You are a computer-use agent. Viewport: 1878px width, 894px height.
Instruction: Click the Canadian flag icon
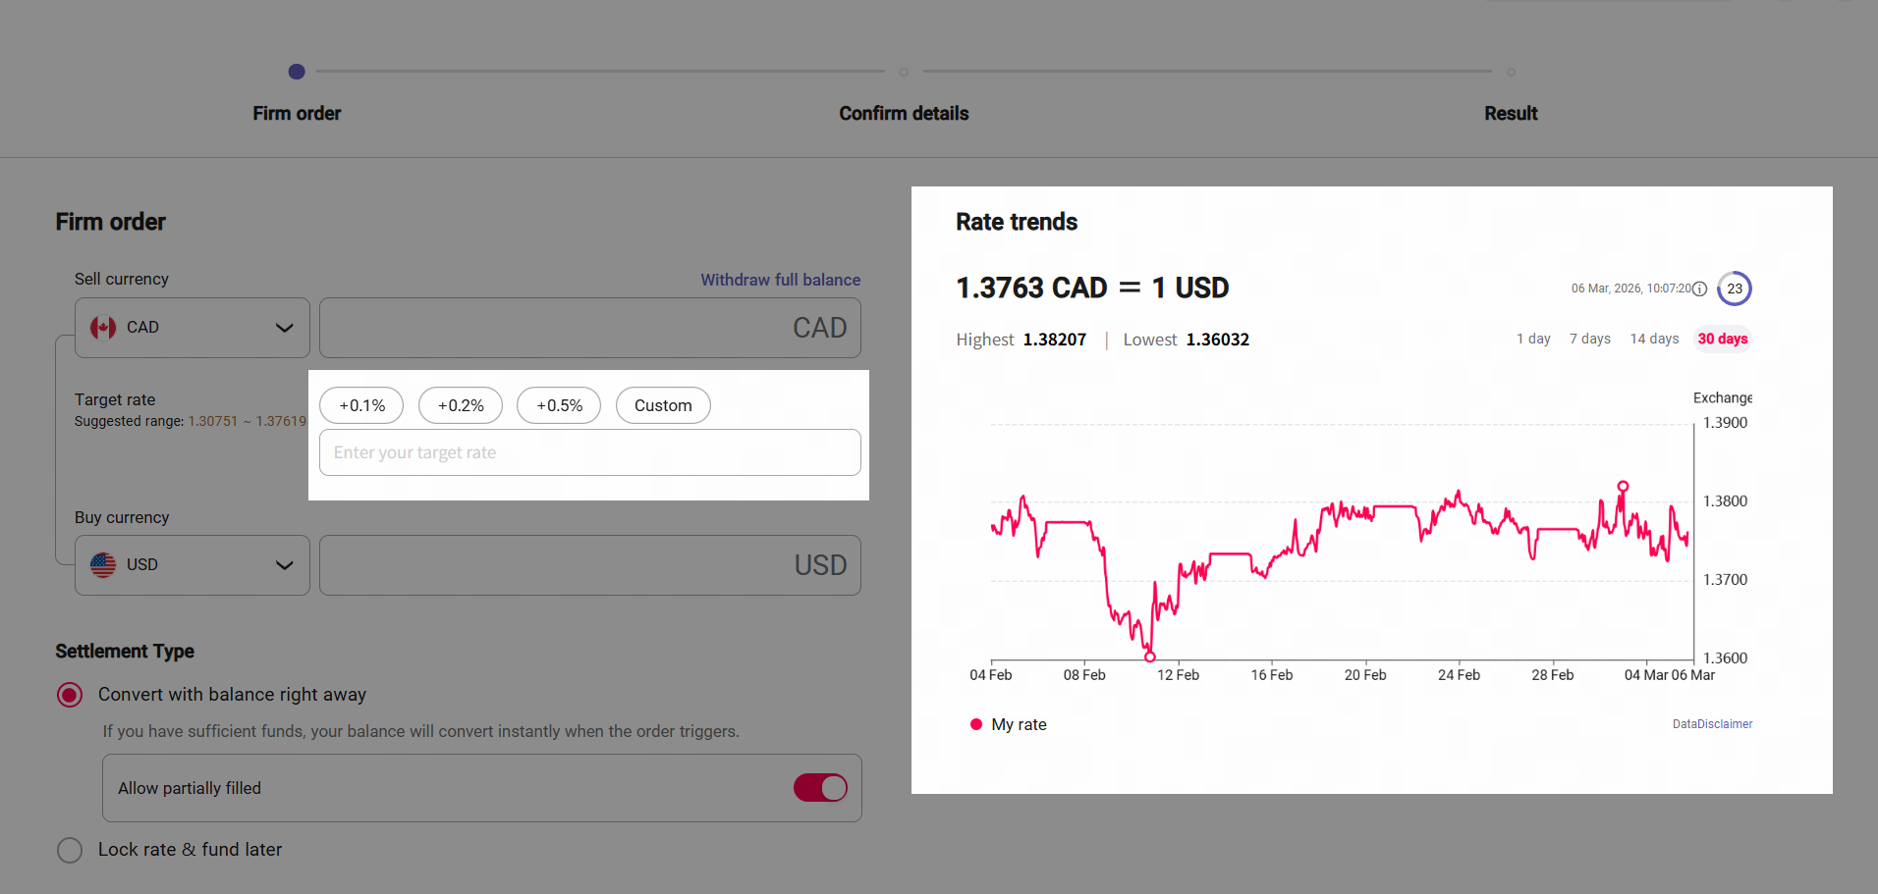pyautogui.click(x=103, y=328)
